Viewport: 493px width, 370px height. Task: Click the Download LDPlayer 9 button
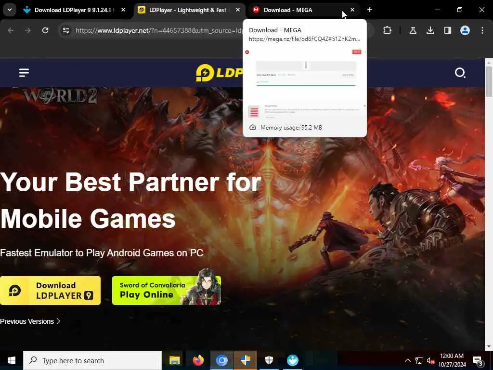pos(50,291)
